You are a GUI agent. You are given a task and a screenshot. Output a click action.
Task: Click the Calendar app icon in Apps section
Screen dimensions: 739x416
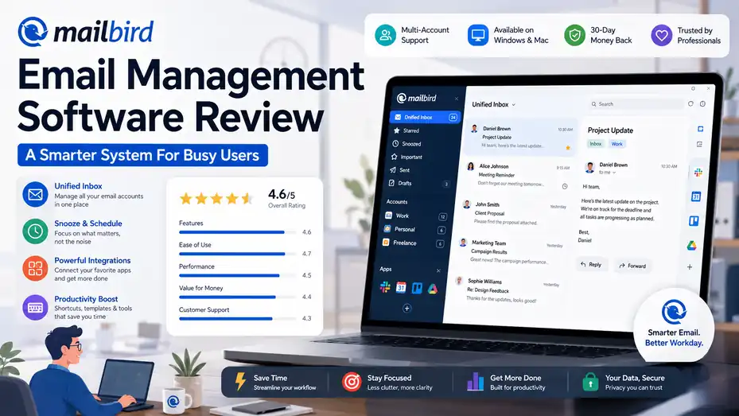coord(401,287)
